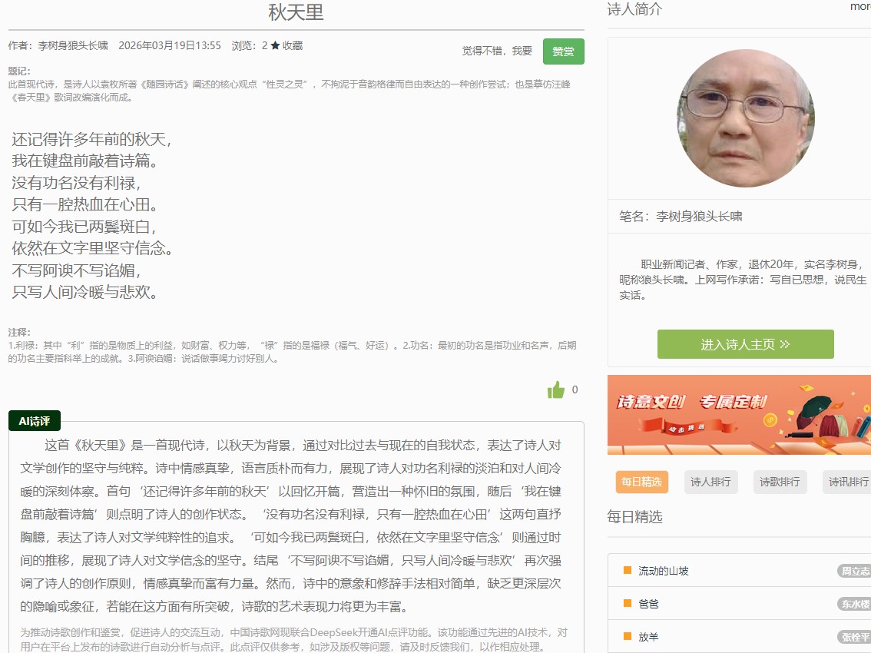
Task: Click the orange square beside 爸爸
Action: pos(628,603)
